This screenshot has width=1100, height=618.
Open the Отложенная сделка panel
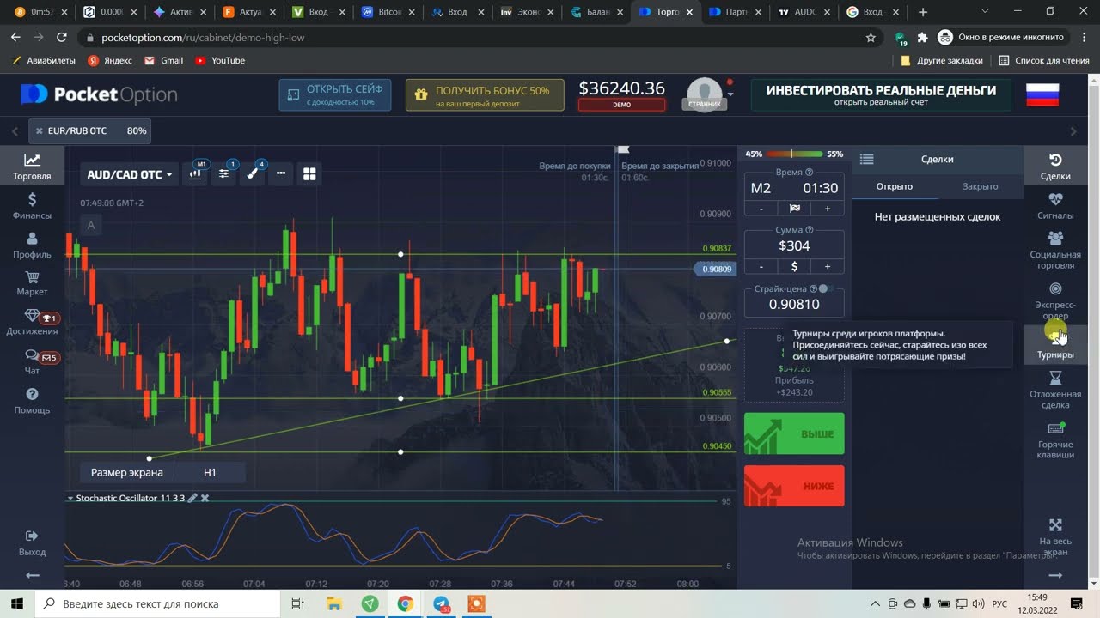click(1055, 391)
